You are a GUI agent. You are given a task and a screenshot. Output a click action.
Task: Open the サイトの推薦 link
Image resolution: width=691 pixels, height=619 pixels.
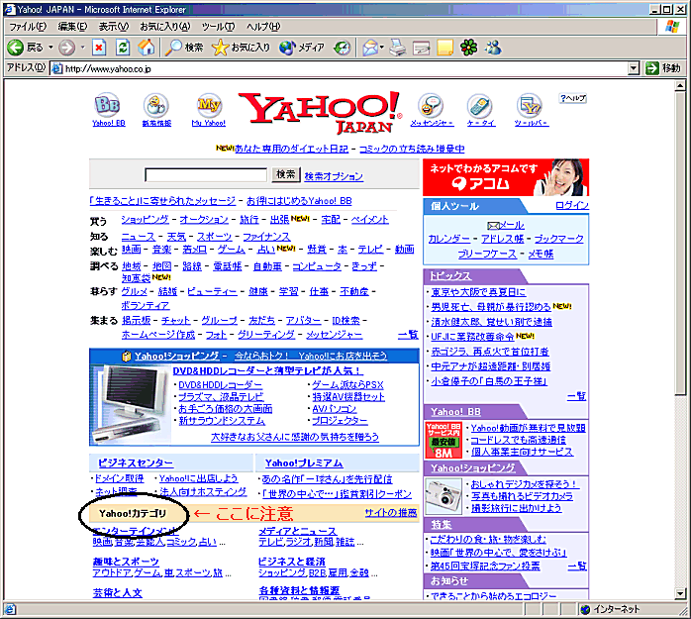(x=390, y=512)
